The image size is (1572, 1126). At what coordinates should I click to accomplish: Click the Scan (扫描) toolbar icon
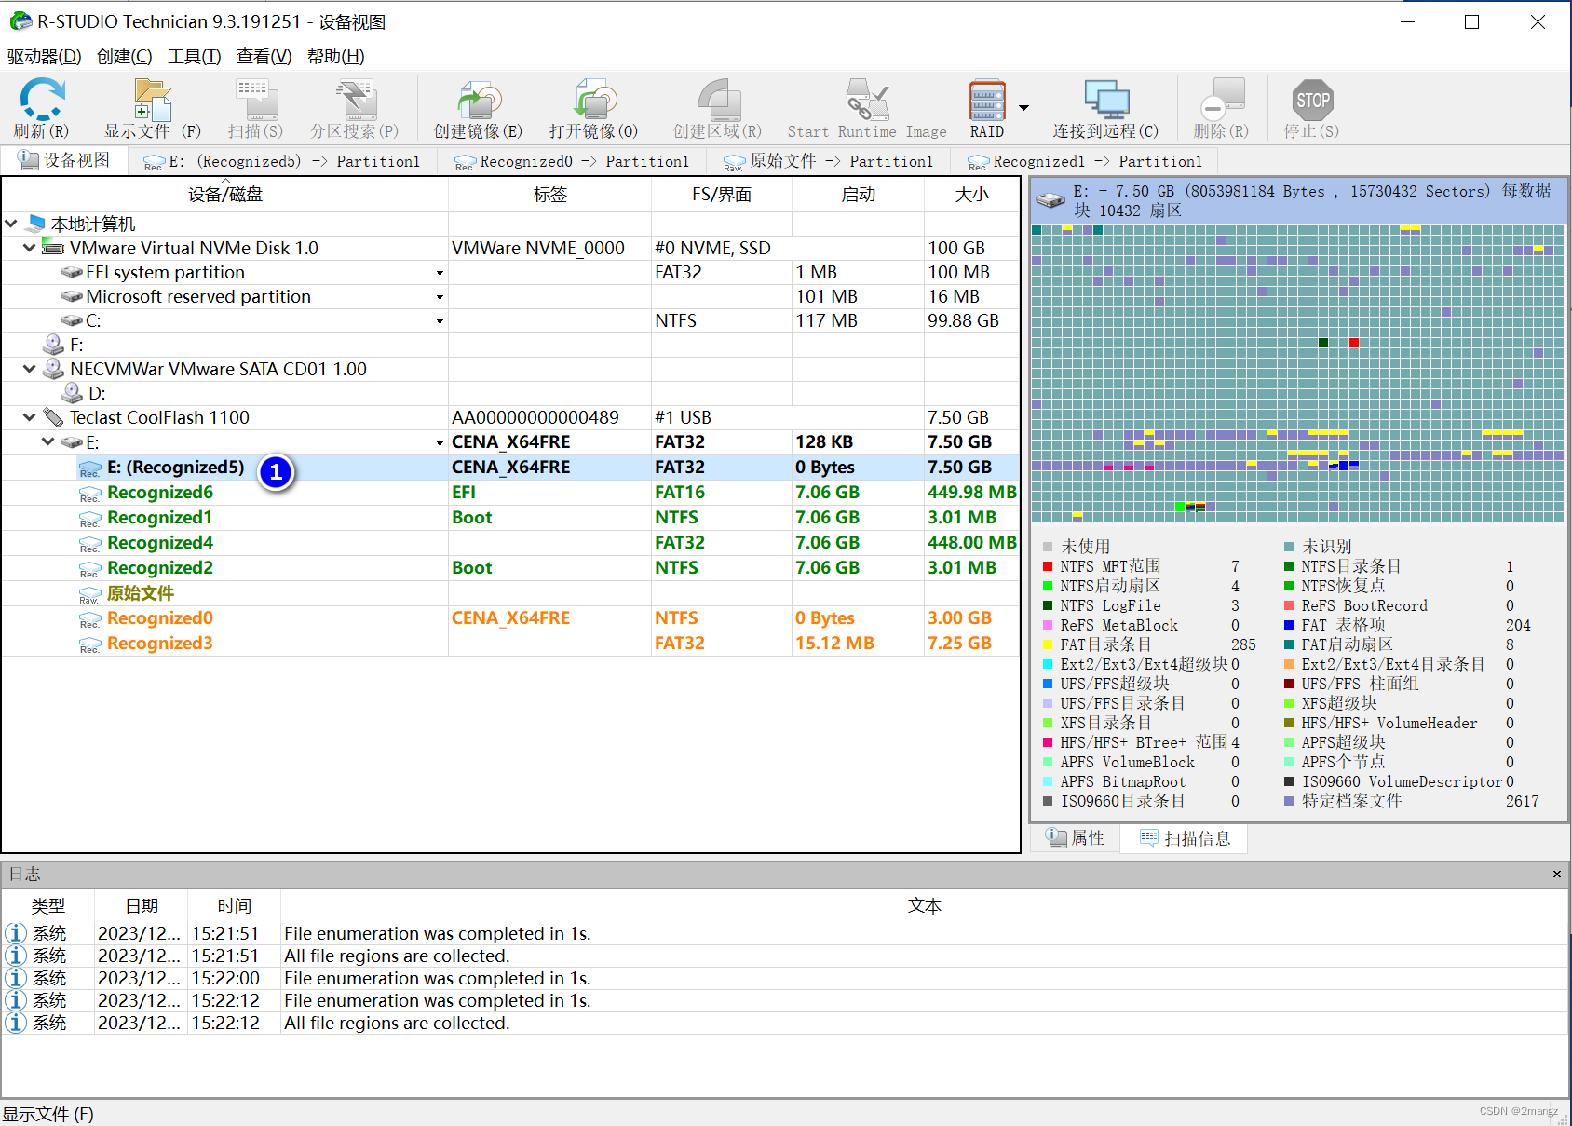[x=256, y=99]
